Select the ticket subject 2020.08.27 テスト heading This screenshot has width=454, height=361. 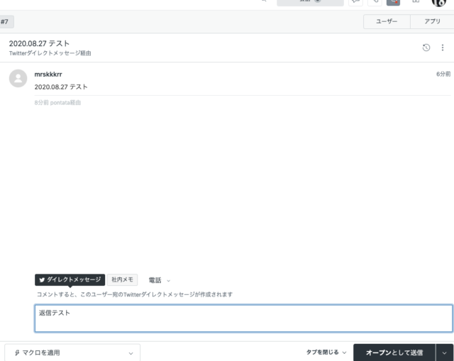click(39, 43)
